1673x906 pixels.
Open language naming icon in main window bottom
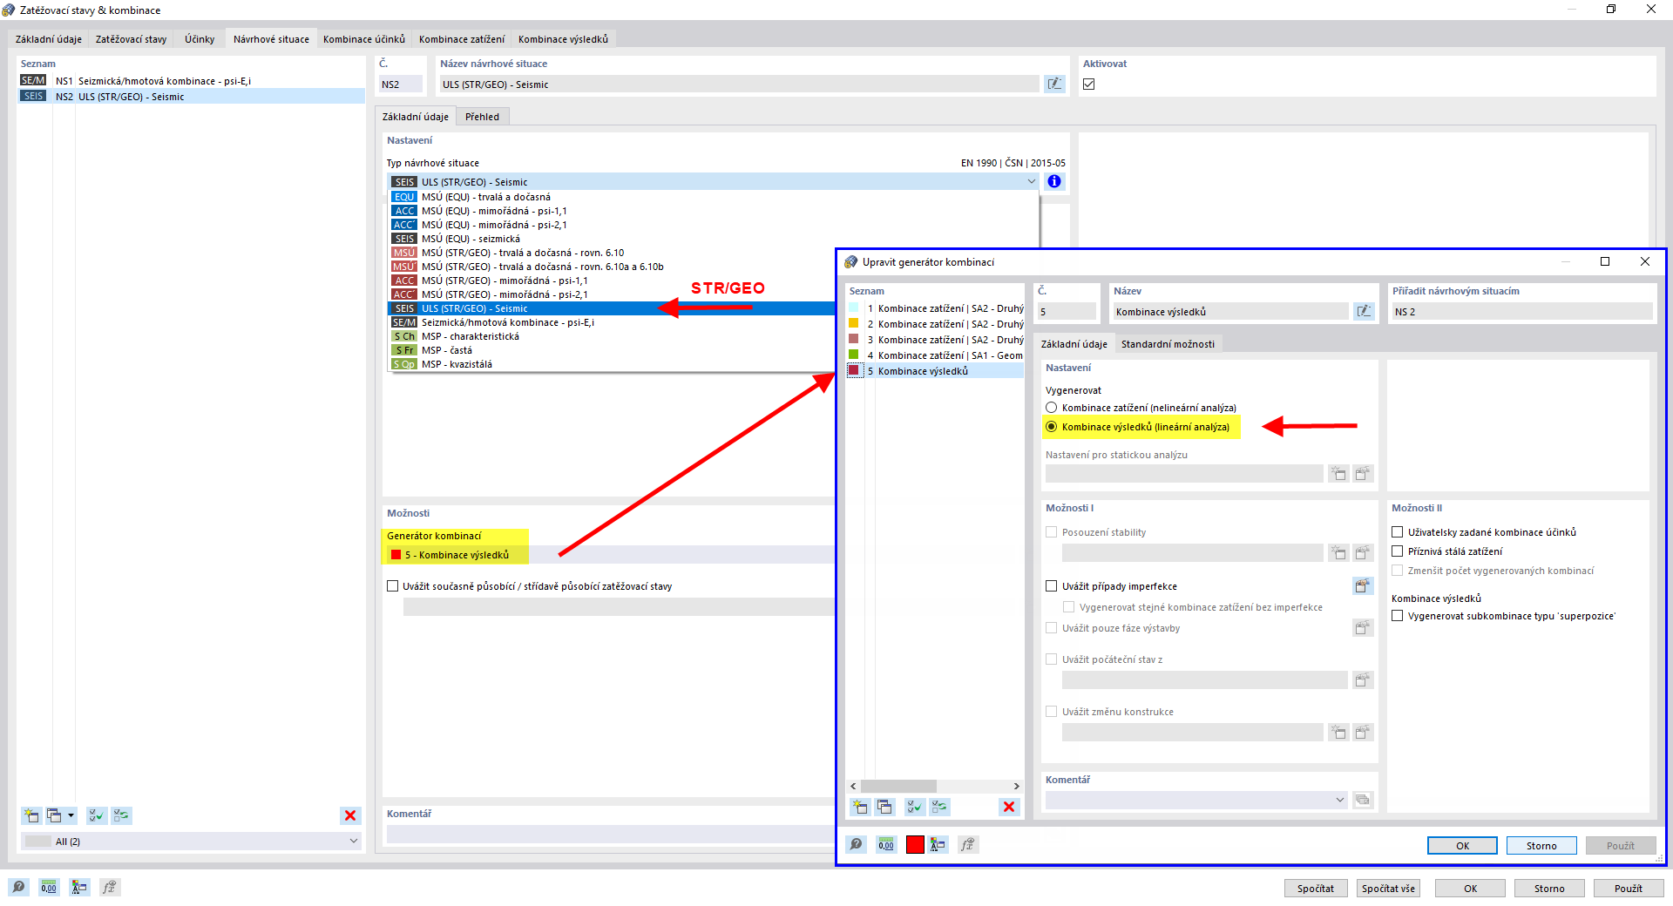point(79,887)
